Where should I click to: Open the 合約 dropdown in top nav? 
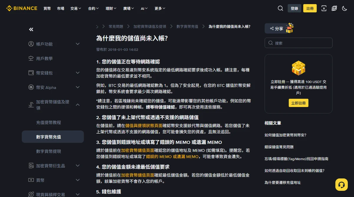(93, 9)
